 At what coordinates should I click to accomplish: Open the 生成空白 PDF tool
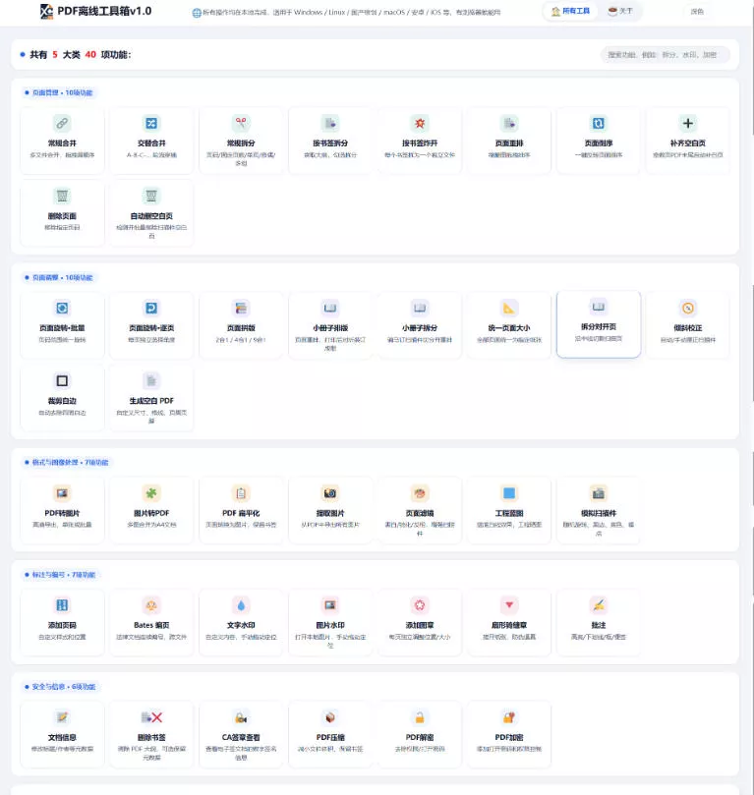pos(151,399)
